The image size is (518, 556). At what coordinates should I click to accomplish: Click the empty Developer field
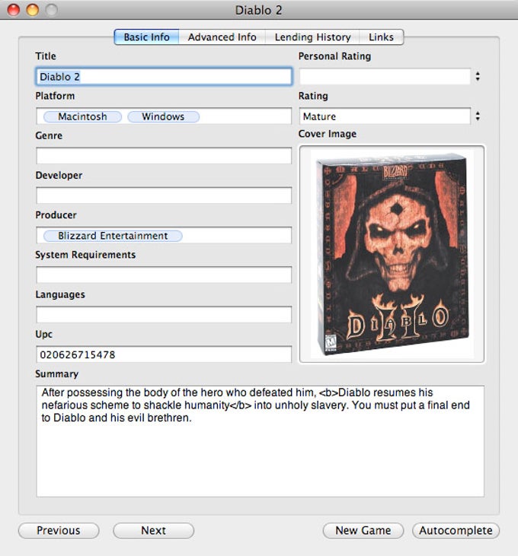164,195
